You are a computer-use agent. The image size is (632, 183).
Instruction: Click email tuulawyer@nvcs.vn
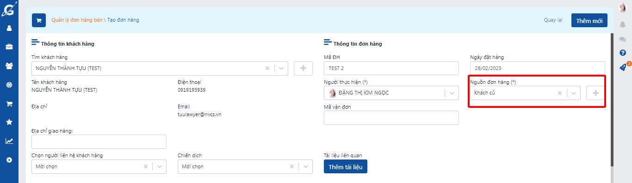click(x=199, y=114)
